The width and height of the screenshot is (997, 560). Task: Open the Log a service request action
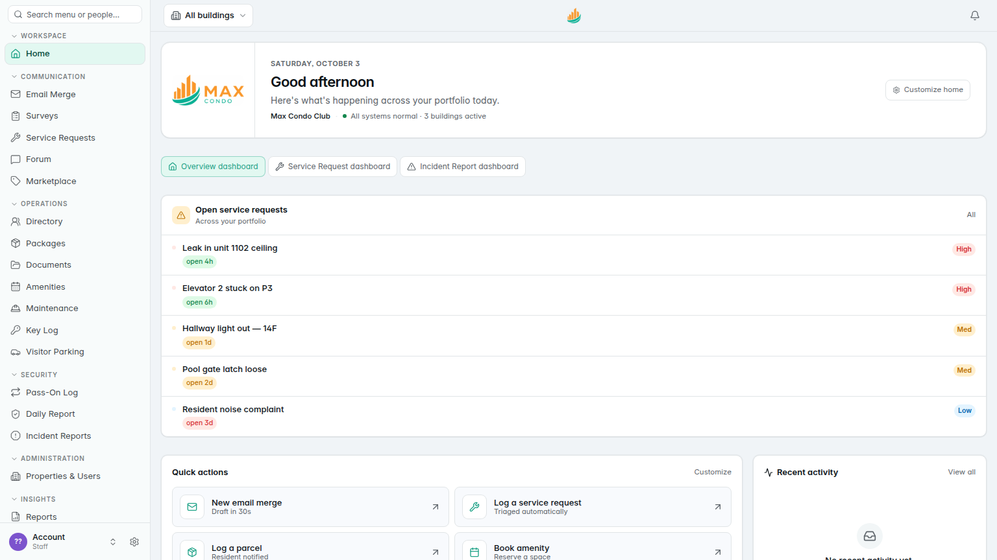click(x=593, y=507)
